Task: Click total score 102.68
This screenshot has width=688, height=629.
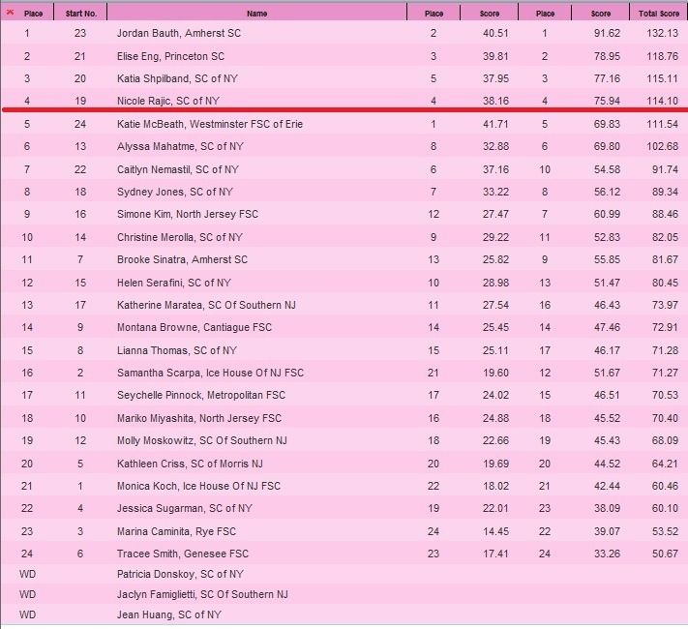Action: 663,147
